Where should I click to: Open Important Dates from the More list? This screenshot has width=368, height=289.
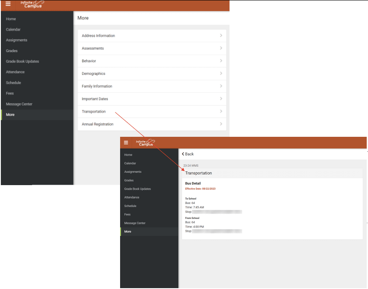(x=95, y=99)
